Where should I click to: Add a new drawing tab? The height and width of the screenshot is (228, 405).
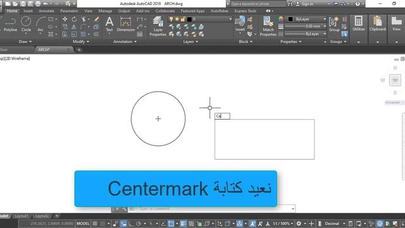79,49
